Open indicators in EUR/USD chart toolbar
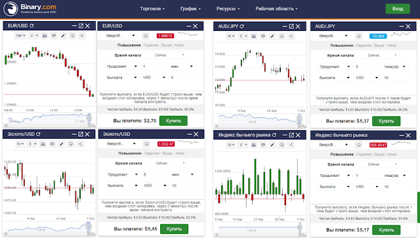This screenshot has height=238, width=420. tap(45, 36)
